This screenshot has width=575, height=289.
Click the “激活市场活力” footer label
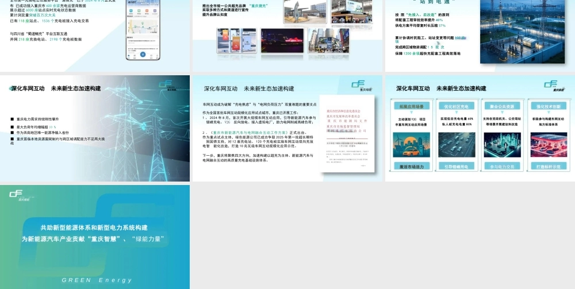[x=411, y=166]
